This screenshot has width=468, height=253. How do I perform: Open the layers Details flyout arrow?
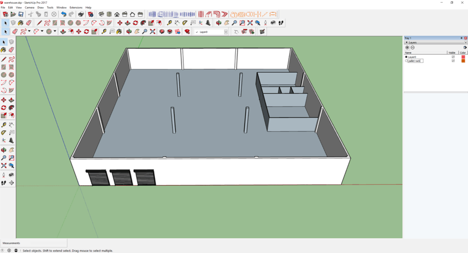465,48
